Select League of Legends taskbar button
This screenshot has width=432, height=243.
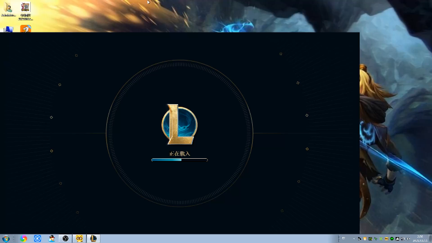tap(93, 238)
